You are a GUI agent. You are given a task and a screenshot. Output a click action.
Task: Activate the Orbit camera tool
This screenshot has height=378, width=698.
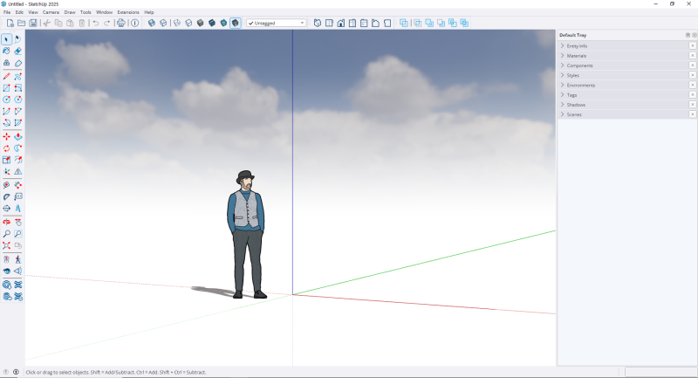tap(6, 222)
